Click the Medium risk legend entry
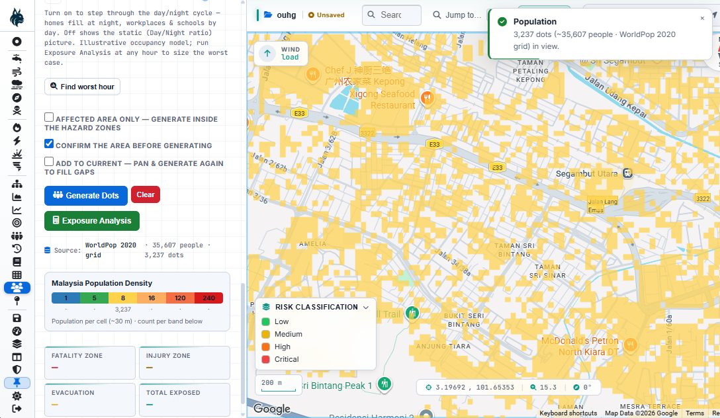The height and width of the screenshot is (418, 720). [x=282, y=334]
